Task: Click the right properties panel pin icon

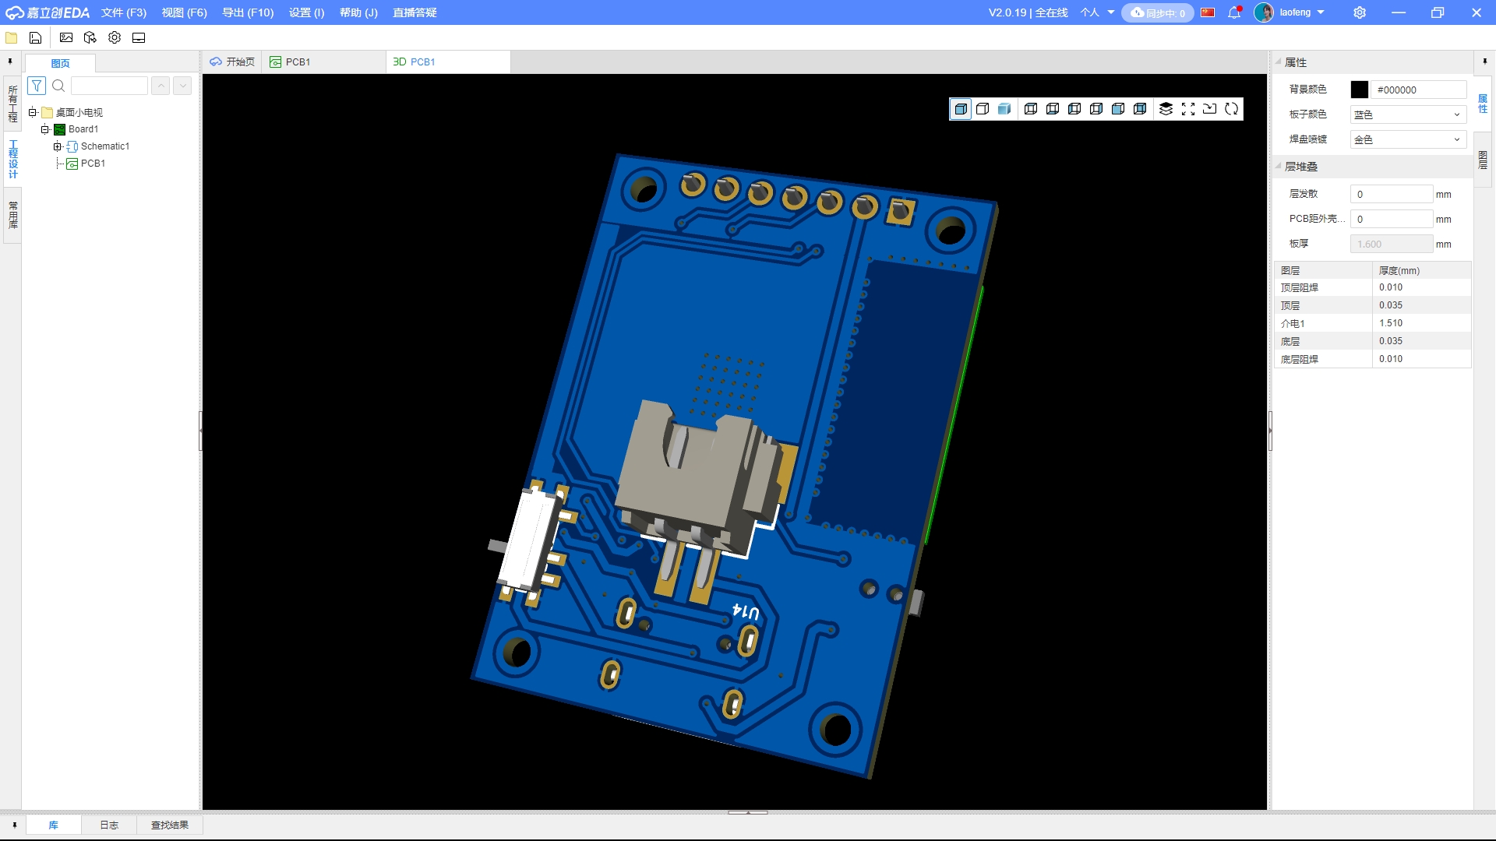Action: coord(1484,62)
